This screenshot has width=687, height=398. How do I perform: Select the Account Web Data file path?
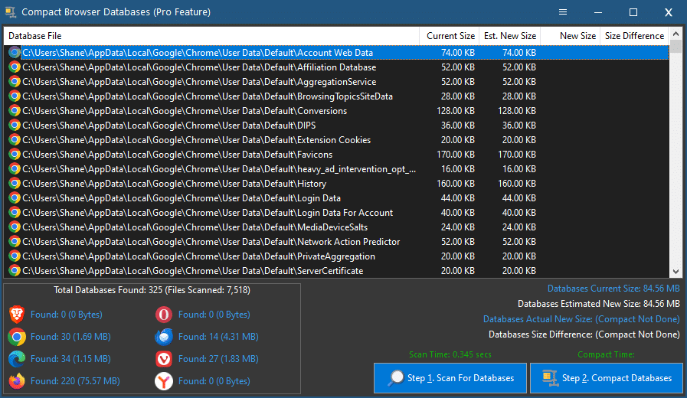(x=198, y=53)
